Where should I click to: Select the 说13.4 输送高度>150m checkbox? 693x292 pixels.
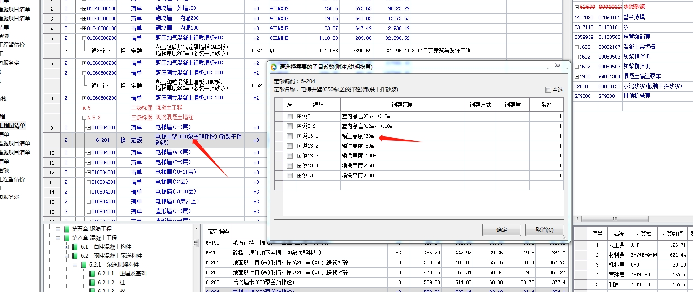289,165
